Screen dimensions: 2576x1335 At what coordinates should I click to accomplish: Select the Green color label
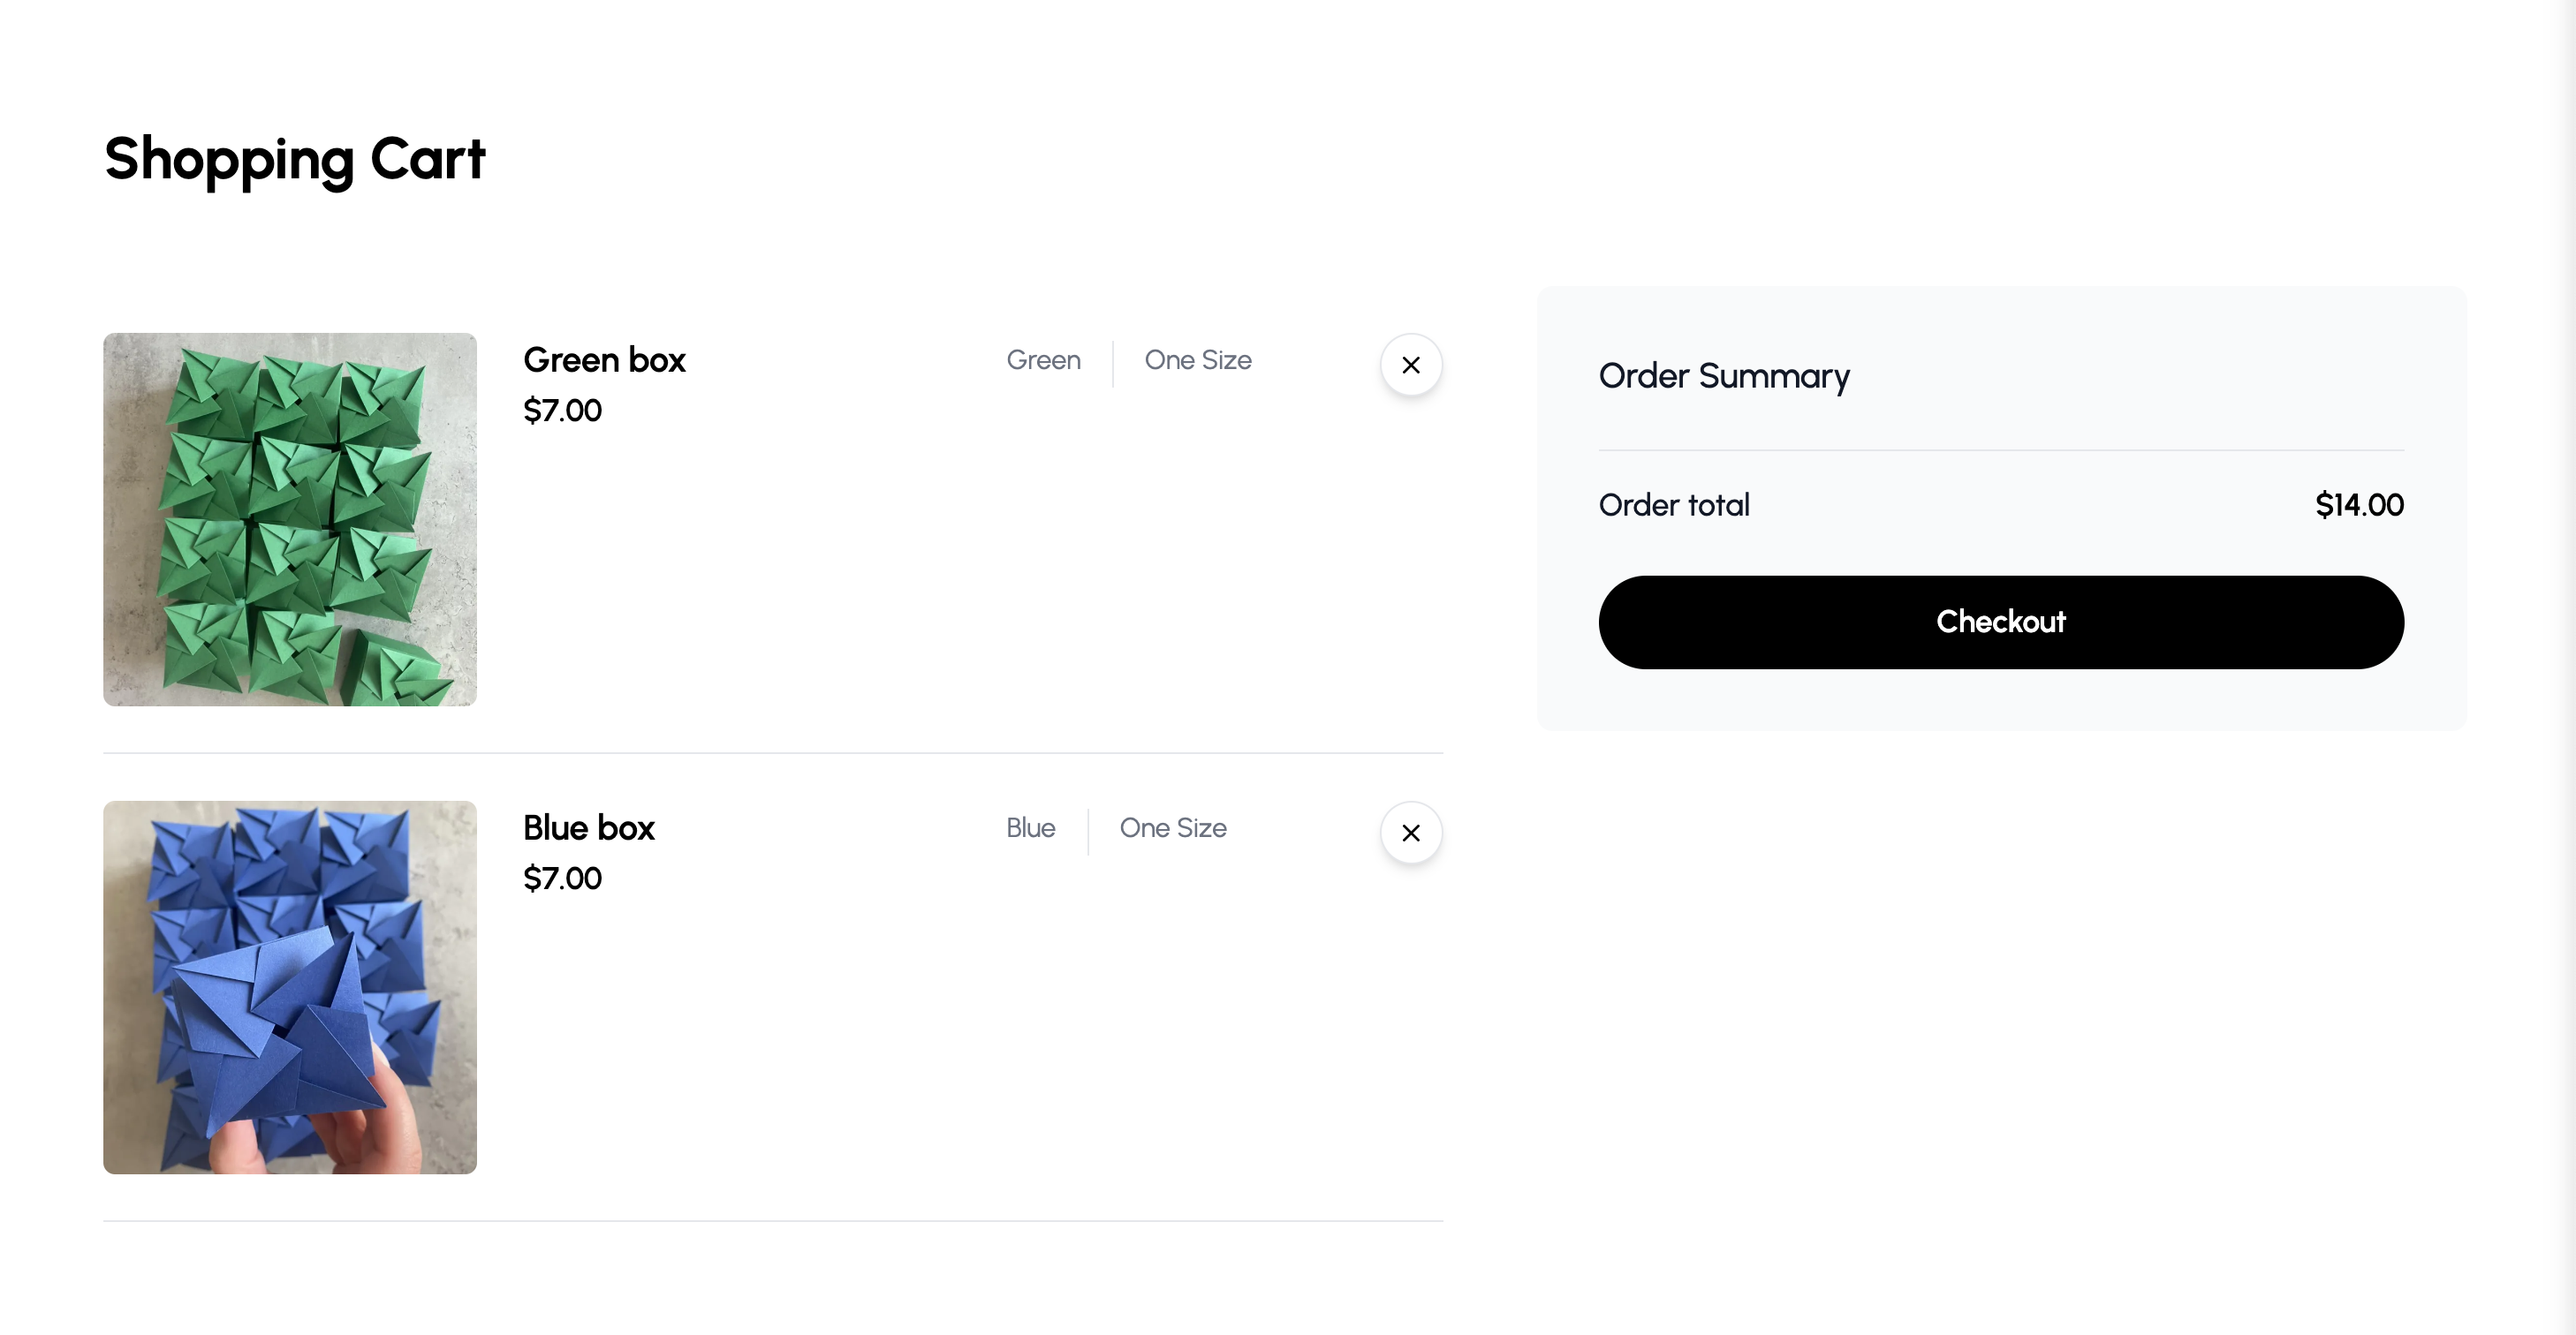(1043, 359)
